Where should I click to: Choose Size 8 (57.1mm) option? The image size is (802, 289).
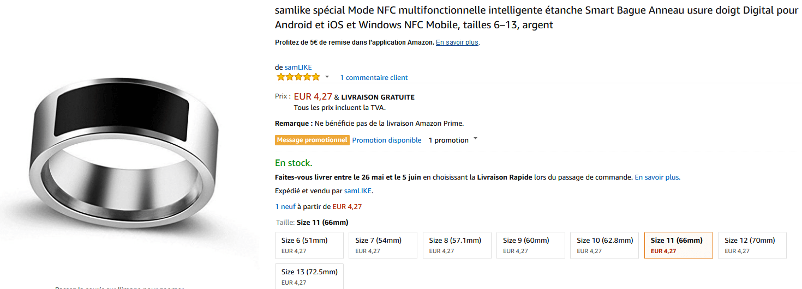coord(457,245)
